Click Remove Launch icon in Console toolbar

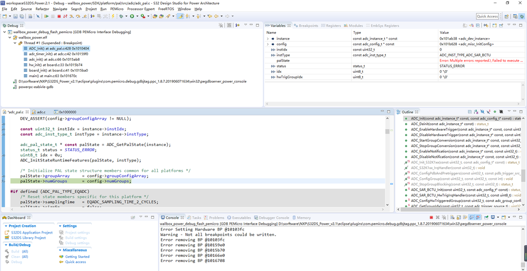click(438, 217)
